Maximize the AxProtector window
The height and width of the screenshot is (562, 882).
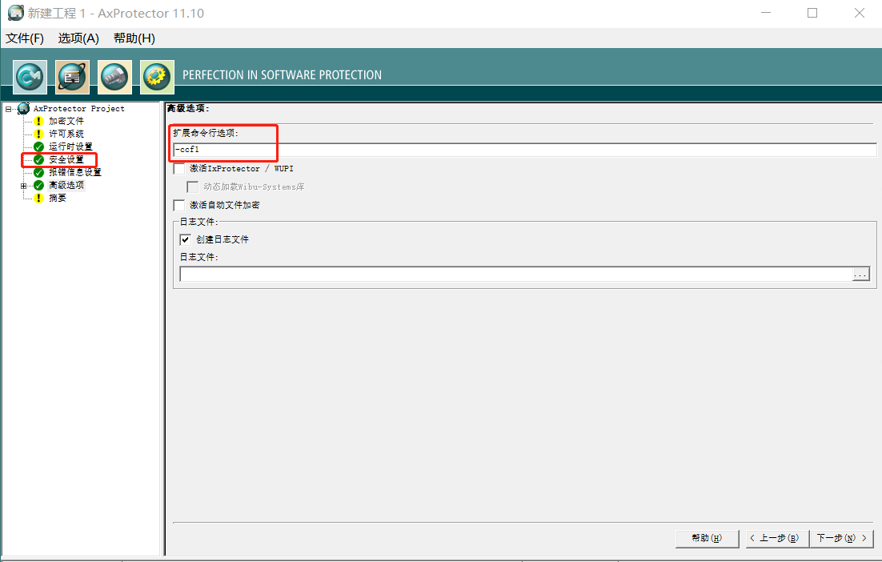click(x=812, y=13)
